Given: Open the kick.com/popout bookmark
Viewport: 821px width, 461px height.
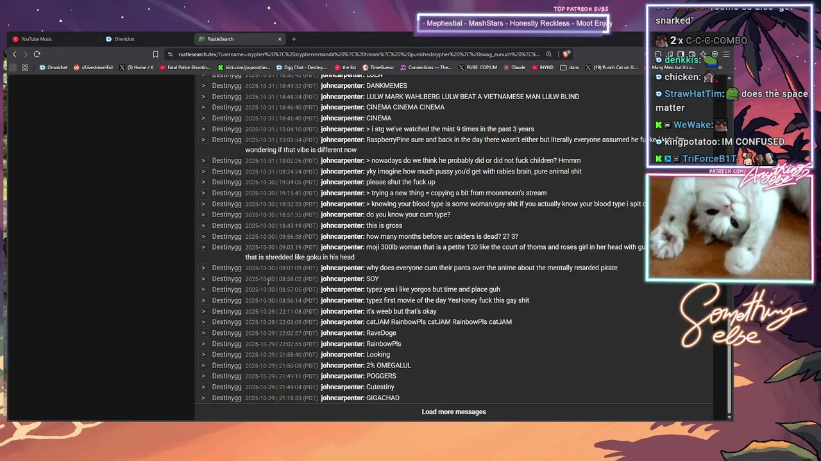Looking at the screenshot, I should [244, 67].
